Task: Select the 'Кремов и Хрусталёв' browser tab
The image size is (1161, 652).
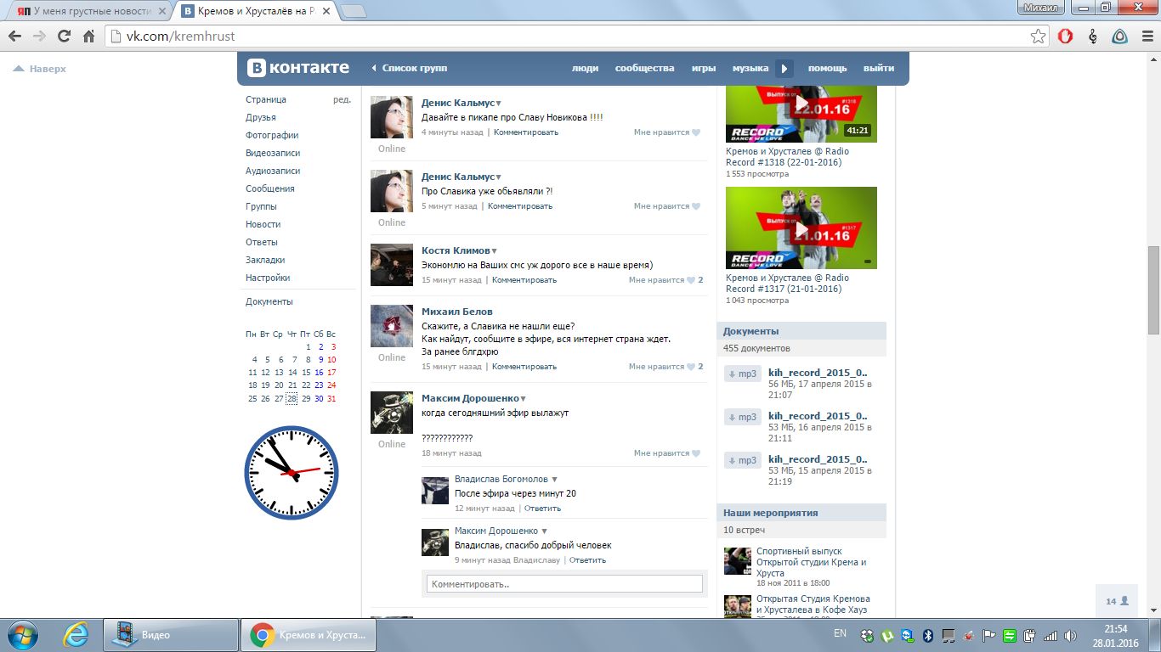Action: click(257, 12)
